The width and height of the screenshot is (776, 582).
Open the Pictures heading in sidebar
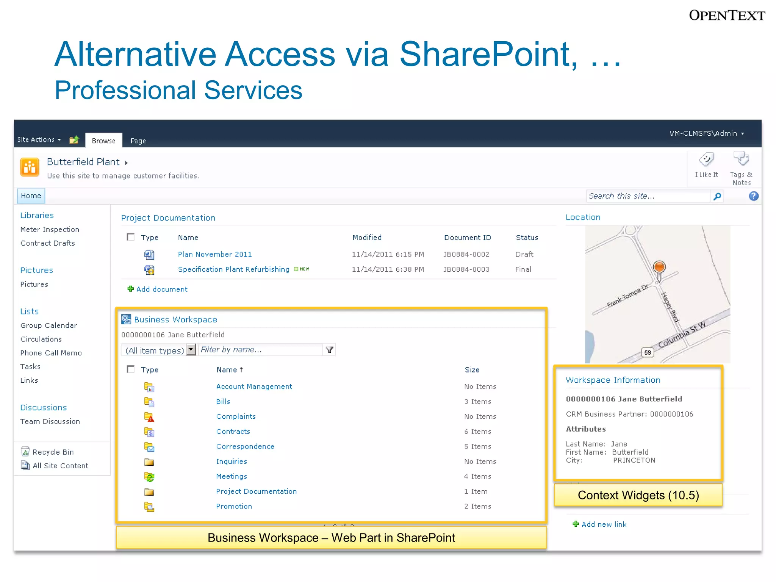[x=36, y=270]
